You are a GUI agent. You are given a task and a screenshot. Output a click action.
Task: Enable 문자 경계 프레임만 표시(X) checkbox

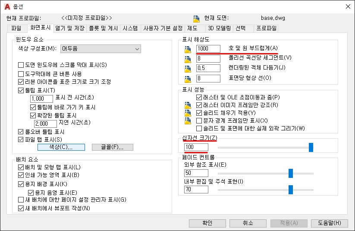(x=199, y=120)
